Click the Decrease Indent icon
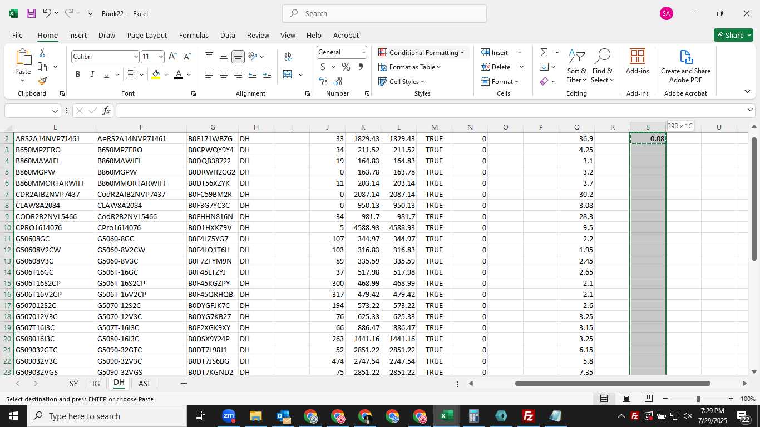 tap(253, 75)
